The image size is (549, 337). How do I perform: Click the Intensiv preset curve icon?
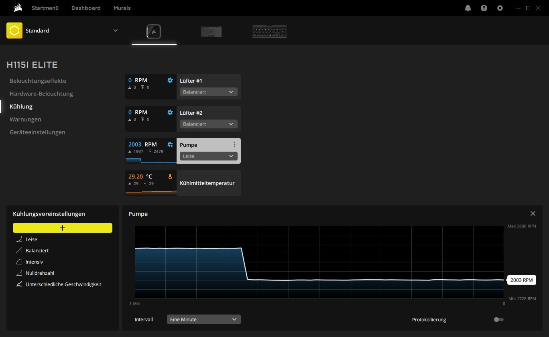pos(19,262)
